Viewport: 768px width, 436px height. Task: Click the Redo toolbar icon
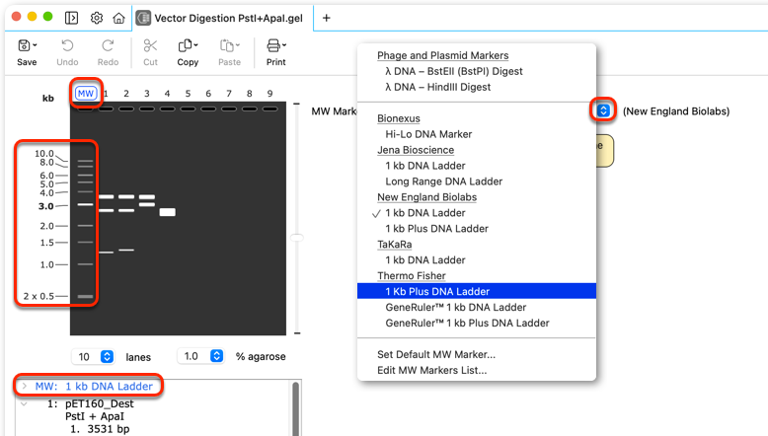[x=108, y=45]
